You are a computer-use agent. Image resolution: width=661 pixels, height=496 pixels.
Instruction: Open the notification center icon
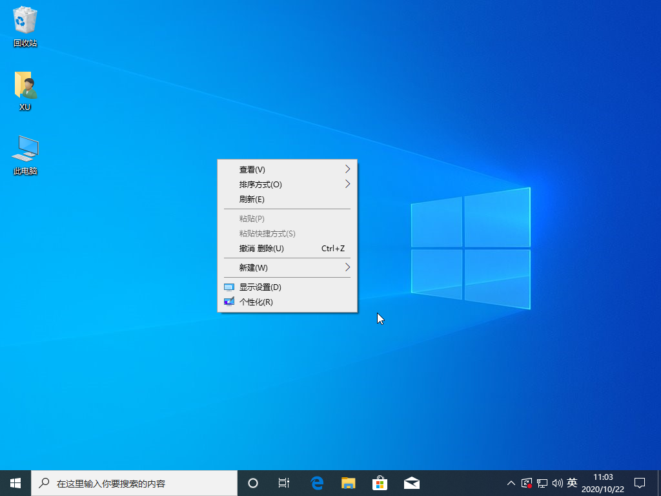(638, 482)
